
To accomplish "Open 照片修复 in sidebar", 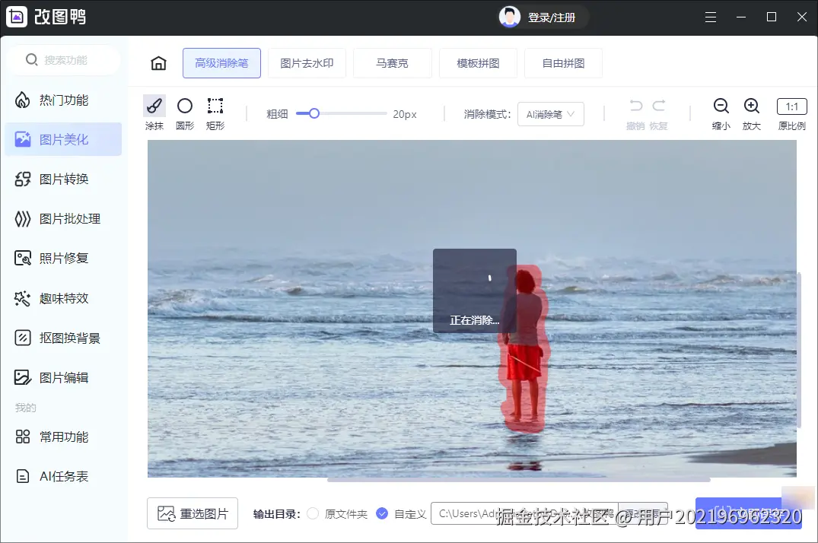I will point(63,259).
